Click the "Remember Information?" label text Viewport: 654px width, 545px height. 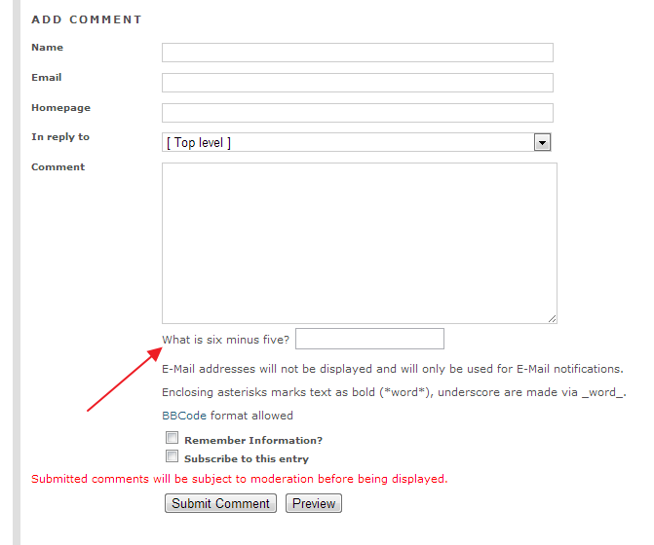[x=253, y=441]
